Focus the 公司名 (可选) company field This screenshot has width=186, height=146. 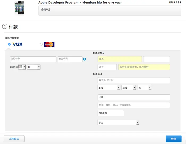[134, 80]
